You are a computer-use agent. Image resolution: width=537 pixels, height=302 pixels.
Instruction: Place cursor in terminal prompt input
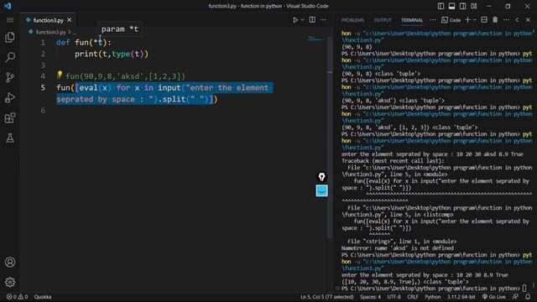click(524, 289)
